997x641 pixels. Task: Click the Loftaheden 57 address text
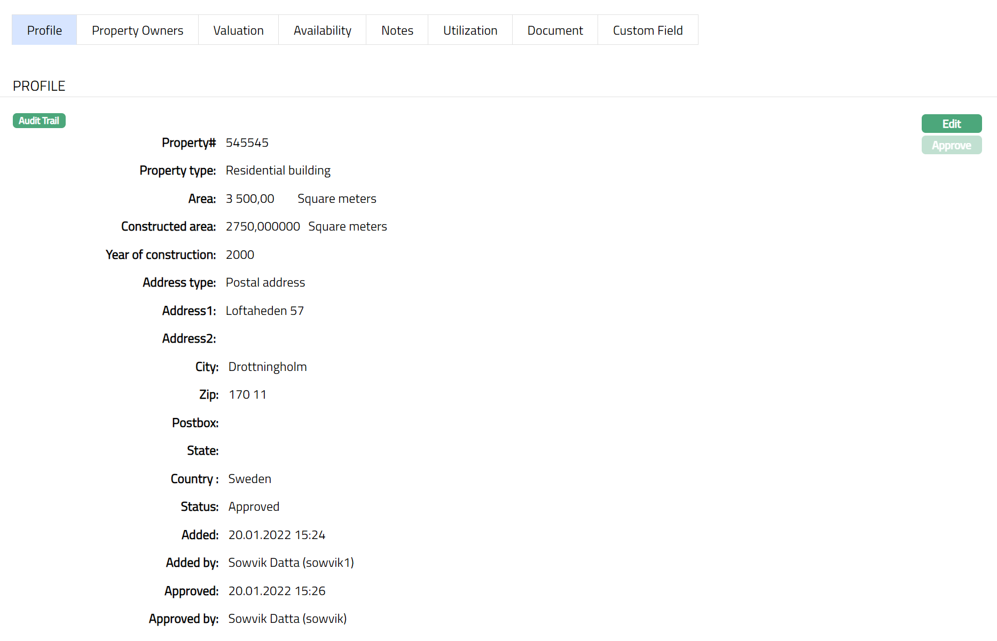(264, 311)
